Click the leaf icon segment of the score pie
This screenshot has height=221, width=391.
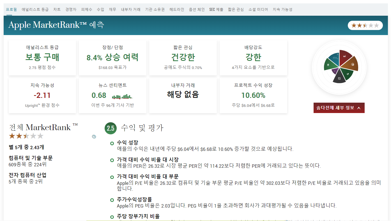click(348, 74)
